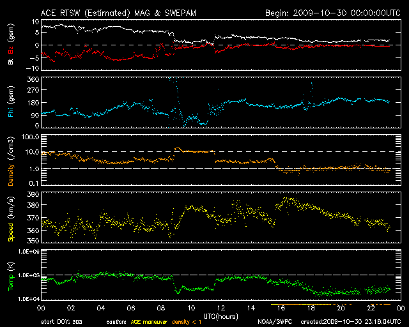Click the "18" hour label on the time axis
Viewport: 409px width, 327px height.
point(311,308)
